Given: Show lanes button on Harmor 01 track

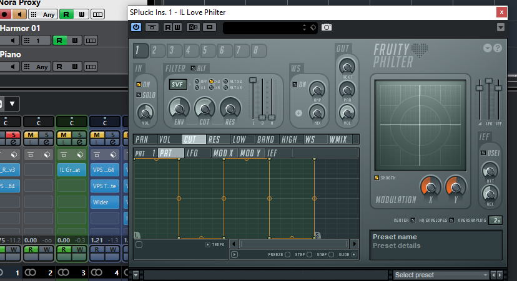Looking at the screenshot, I should 91,40.
